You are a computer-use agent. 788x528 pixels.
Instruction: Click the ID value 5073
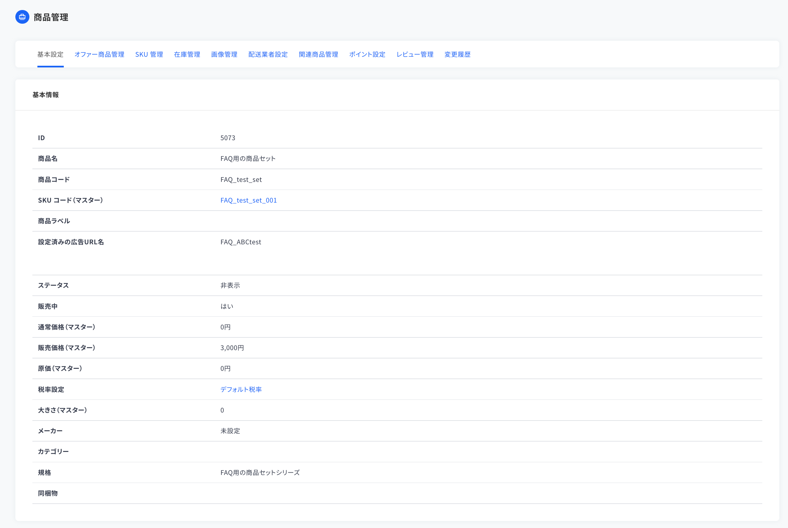click(228, 138)
